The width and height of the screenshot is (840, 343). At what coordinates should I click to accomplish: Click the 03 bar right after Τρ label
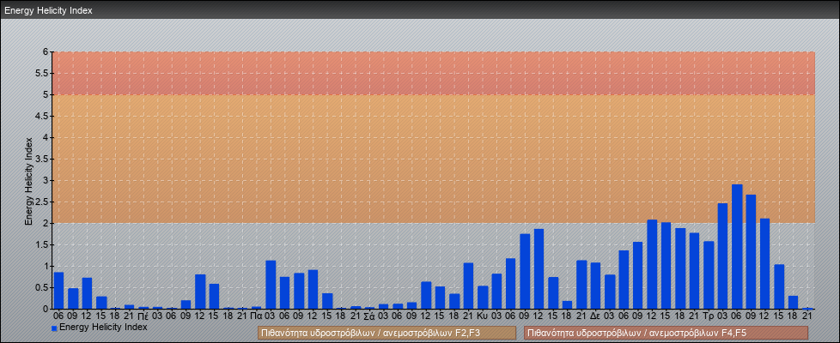click(x=722, y=256)
